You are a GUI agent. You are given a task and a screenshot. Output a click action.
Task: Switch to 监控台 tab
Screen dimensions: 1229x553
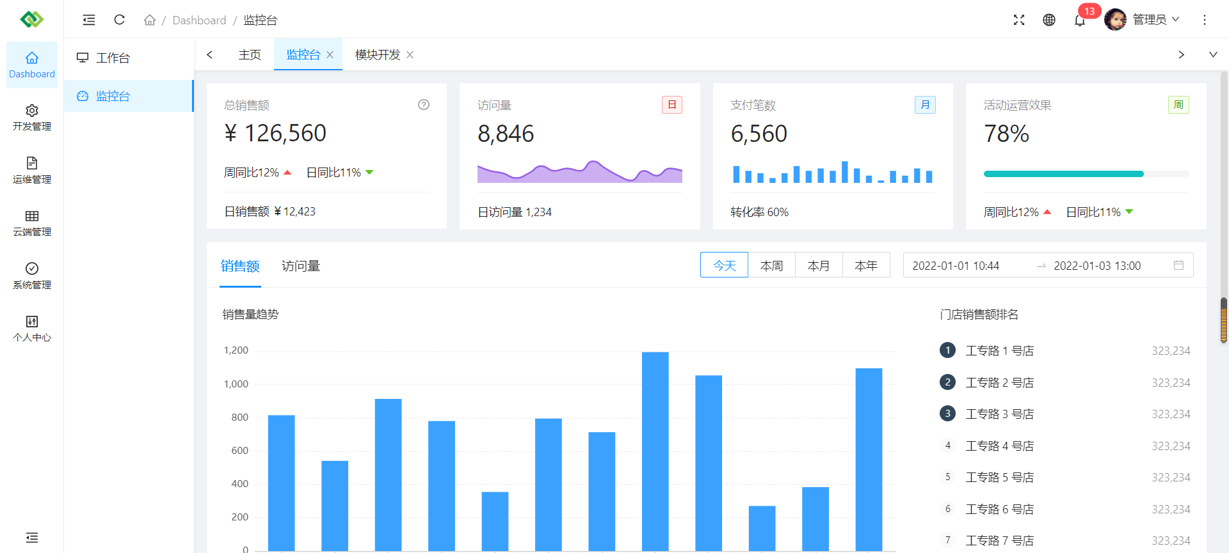click(x=303, y=55)
